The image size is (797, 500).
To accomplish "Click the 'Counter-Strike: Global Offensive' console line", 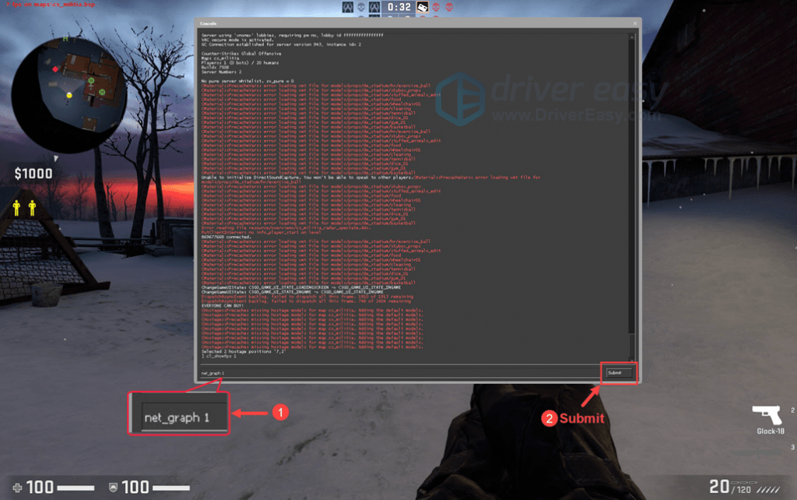I will coord(241,54).
